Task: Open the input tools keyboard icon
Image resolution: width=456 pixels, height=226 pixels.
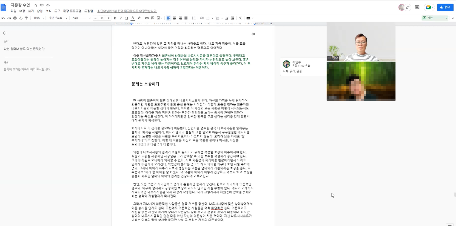Action: pos(248,18)
